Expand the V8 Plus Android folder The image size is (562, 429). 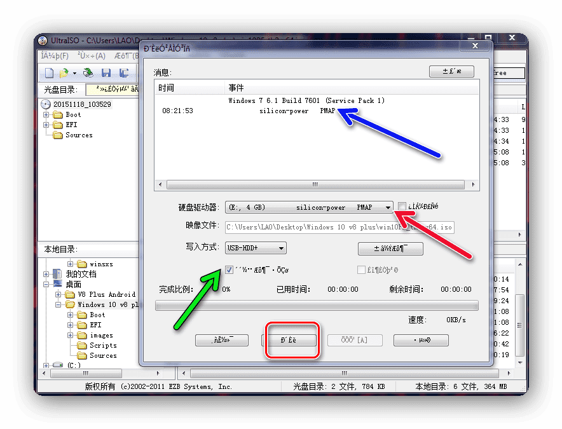pos(58,295)
